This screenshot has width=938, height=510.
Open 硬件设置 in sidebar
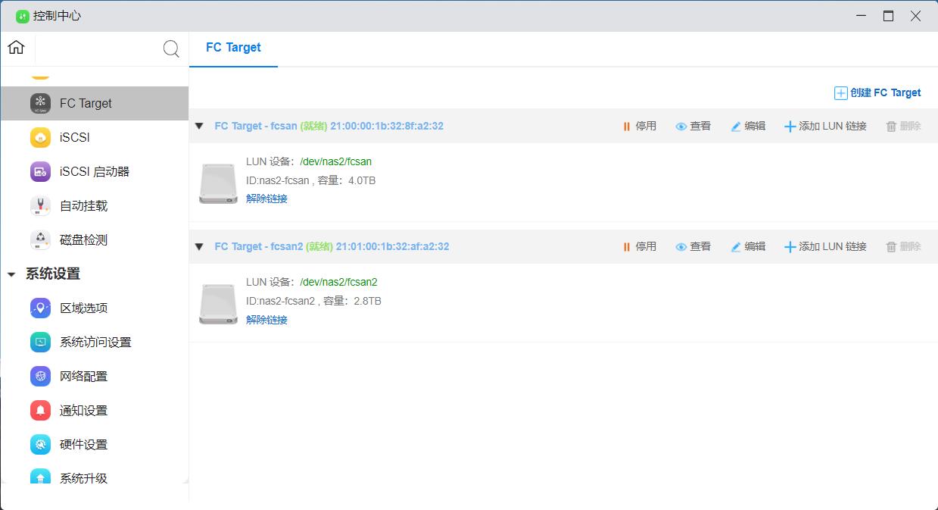point(83,445)
